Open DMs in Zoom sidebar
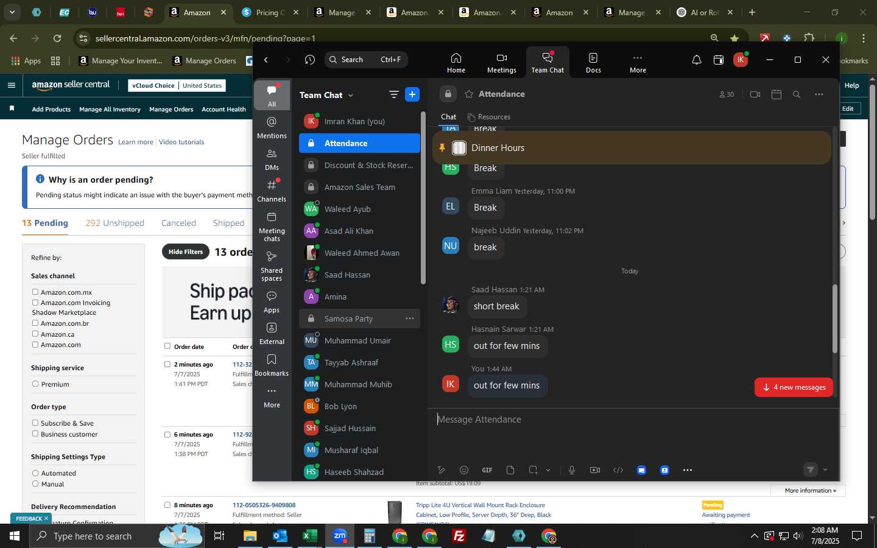Viewport: 877px width, 548px height. point(272,160)
